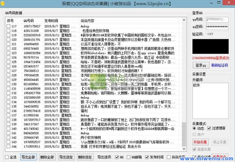
Task: Click the 删除选定 button
Action: tap(85, 157)
